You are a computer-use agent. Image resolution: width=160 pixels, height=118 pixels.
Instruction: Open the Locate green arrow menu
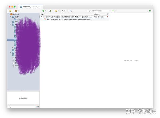pyautogui.click(x=114, y=11)
